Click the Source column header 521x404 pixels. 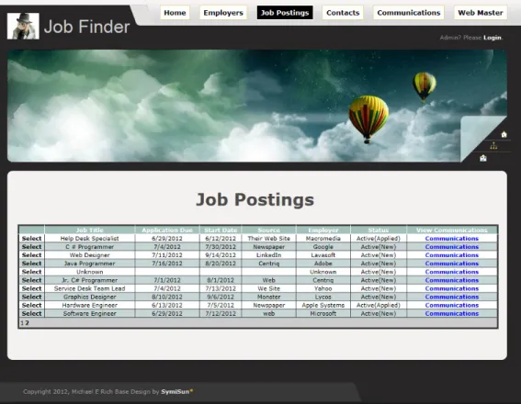tap(269, 230)
